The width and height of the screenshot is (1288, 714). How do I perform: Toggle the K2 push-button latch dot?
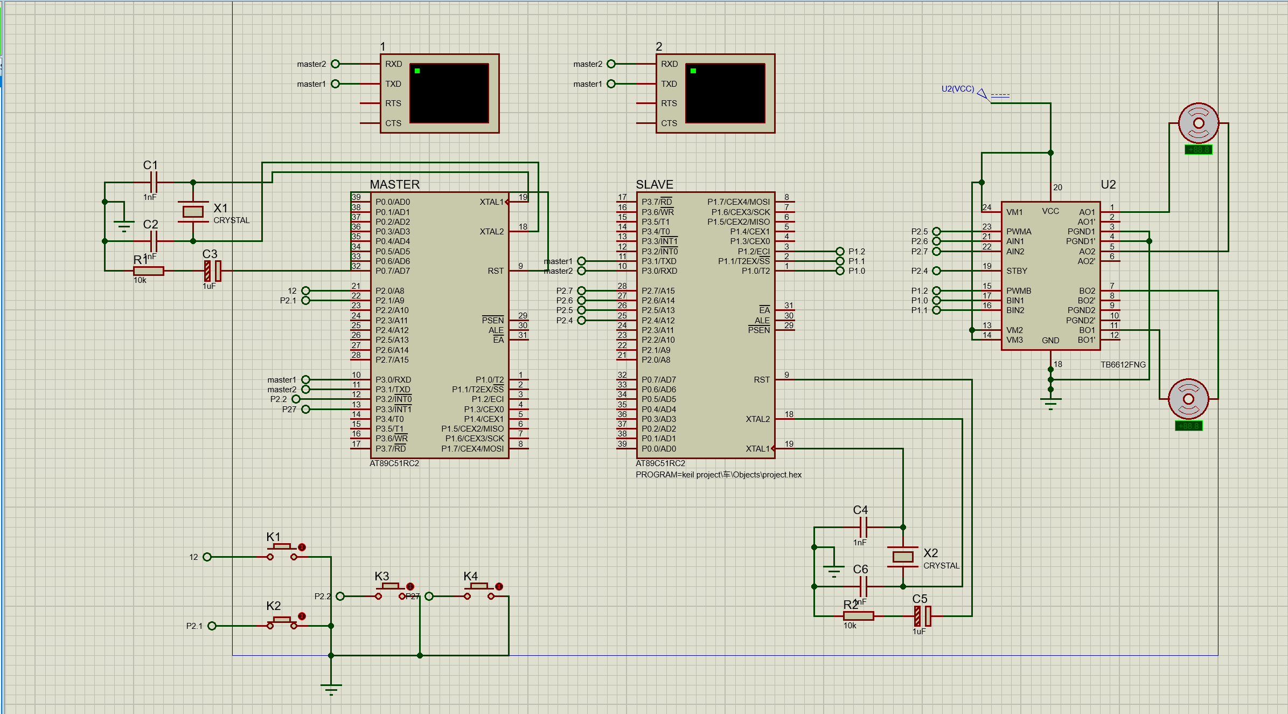tap(302, 616)
